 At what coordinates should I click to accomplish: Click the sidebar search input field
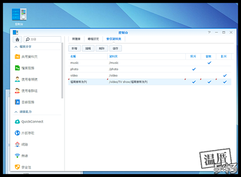coord(44,39)
